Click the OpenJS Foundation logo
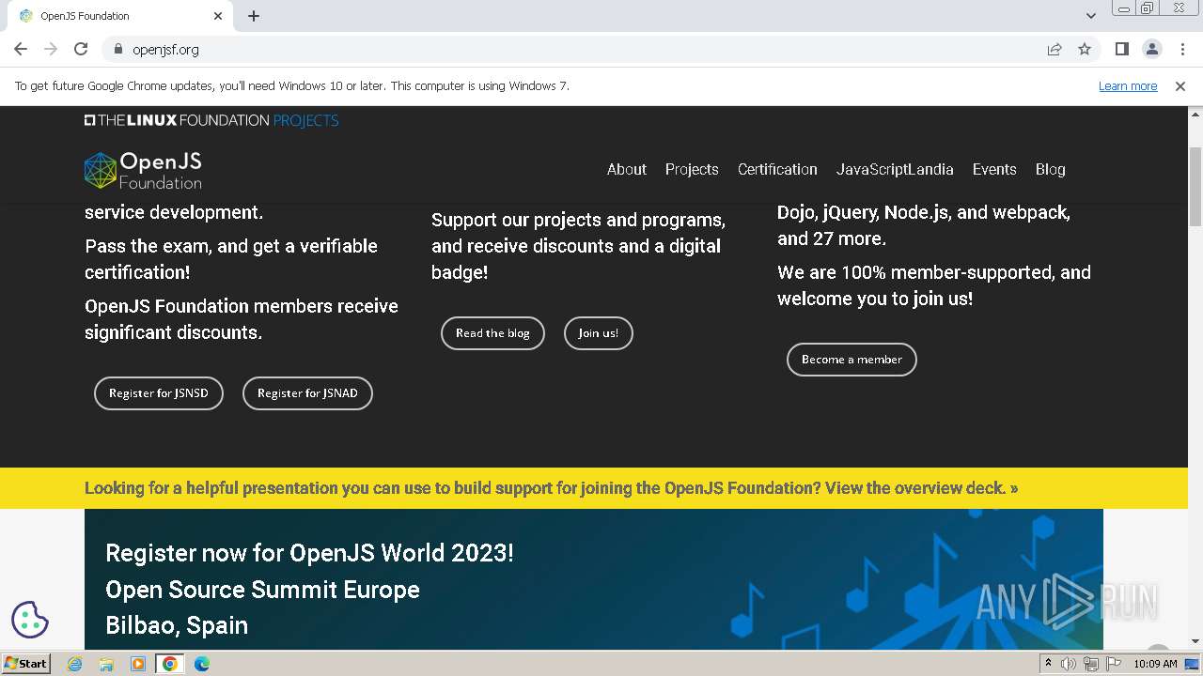The image size is (1203, 676). [143, 170]
